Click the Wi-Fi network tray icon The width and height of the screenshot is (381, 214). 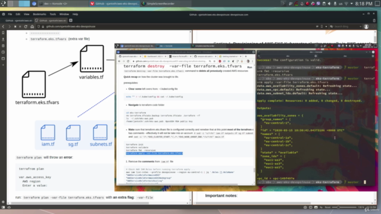click(x=346, y=4)
